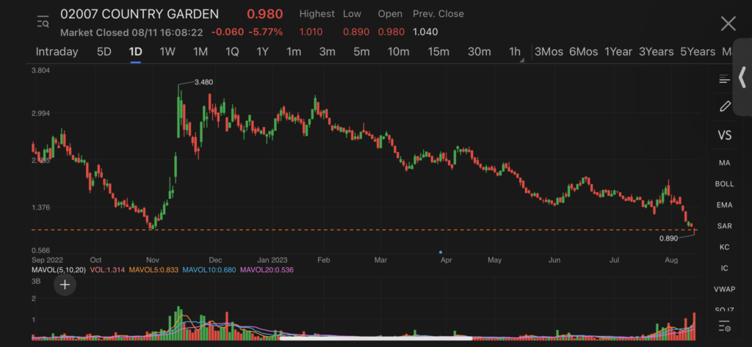752x347 pixels.
Task: Open the chart list lines icon
Action: pyautogui.click(x=724, y=79)
